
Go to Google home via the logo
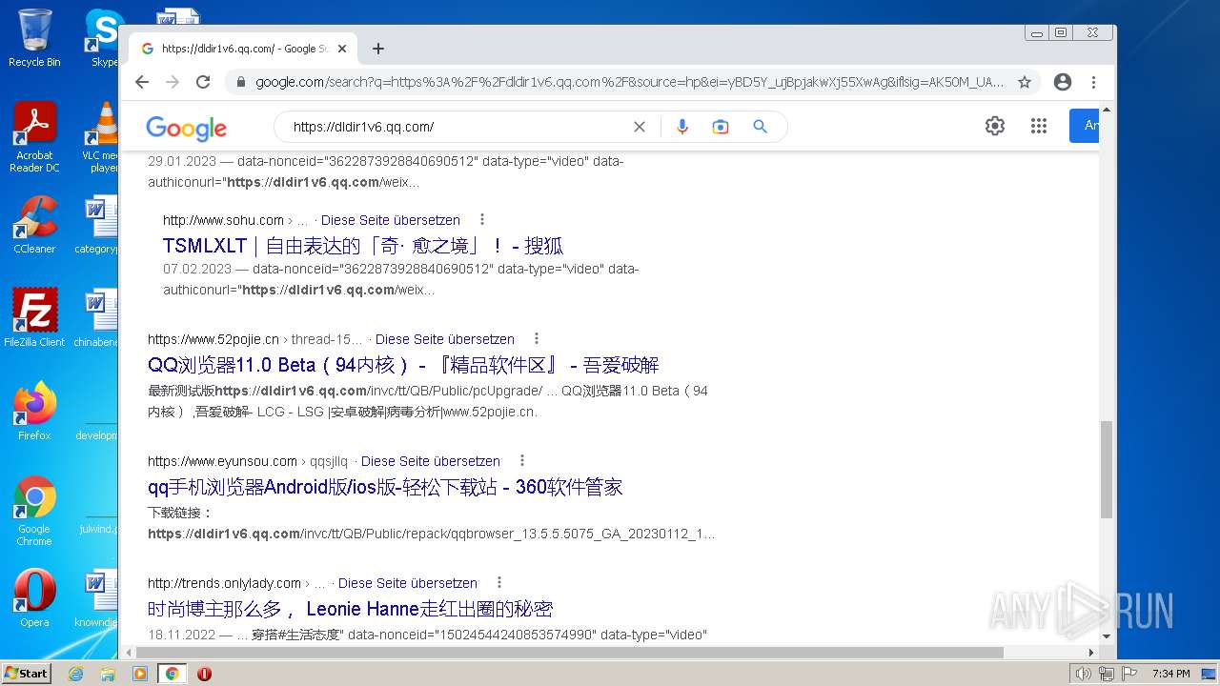pos(187,128)
